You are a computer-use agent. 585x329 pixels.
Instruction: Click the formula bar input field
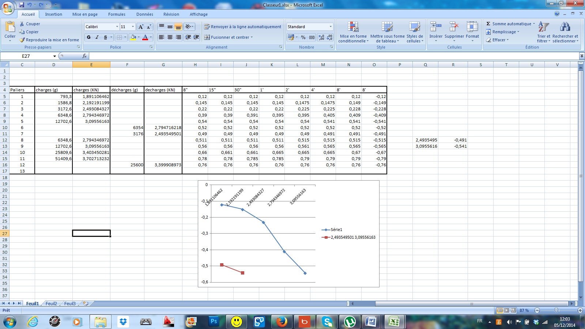coord(334,56)
